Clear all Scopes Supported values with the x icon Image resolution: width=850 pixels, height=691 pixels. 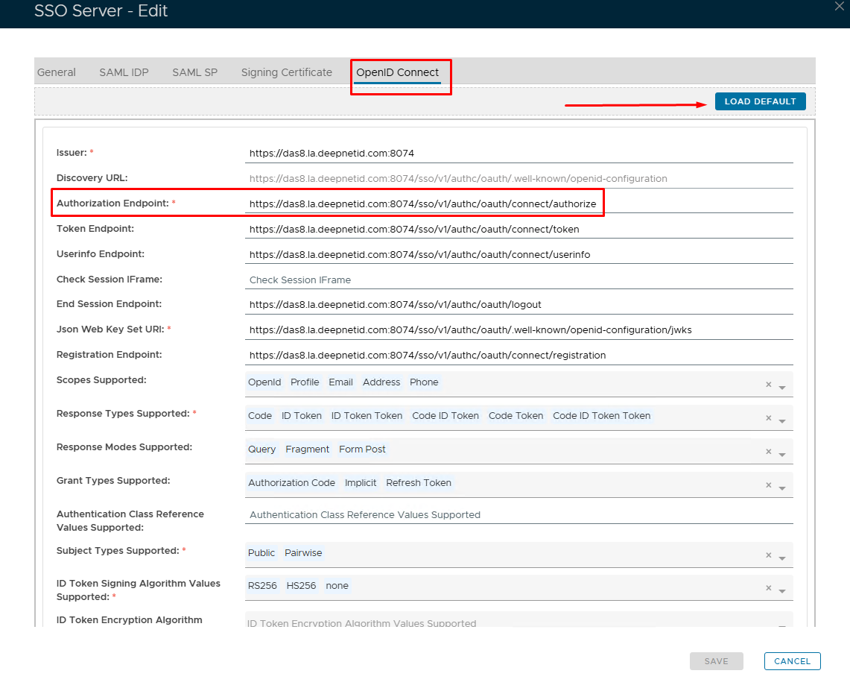tap(768, 385)
